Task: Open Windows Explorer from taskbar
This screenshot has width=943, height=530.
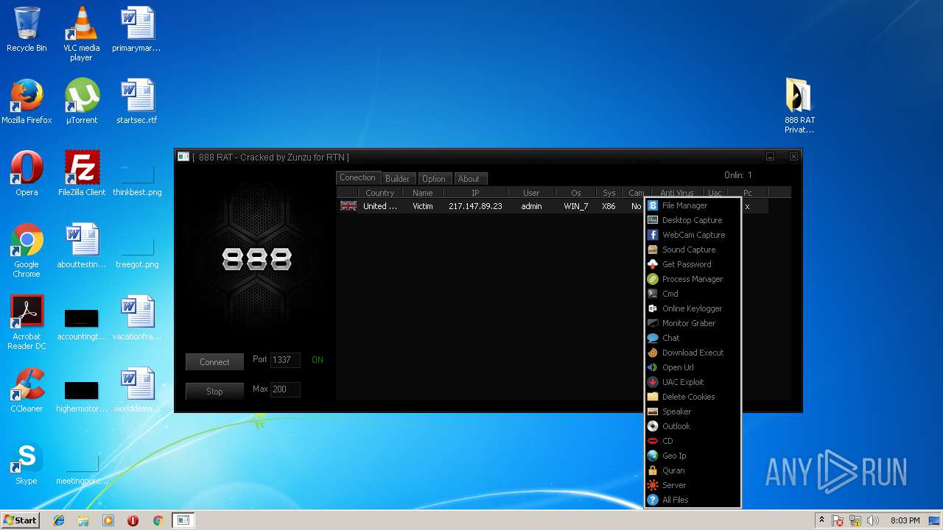Action: click(83, 520)
